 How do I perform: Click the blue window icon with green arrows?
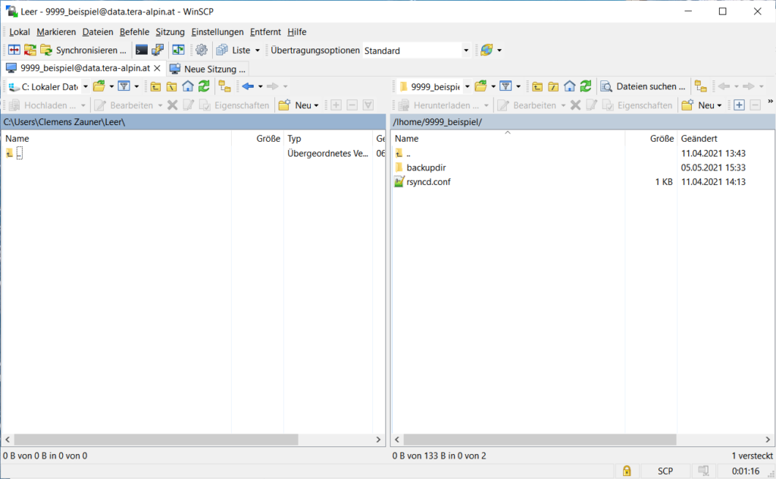click(x=178, y=50)
